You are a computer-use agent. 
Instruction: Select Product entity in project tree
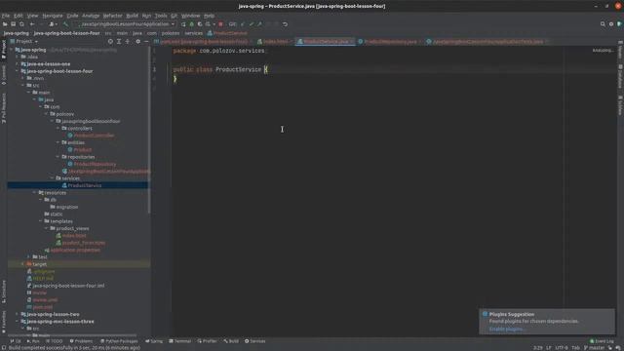tap(82, 150)
